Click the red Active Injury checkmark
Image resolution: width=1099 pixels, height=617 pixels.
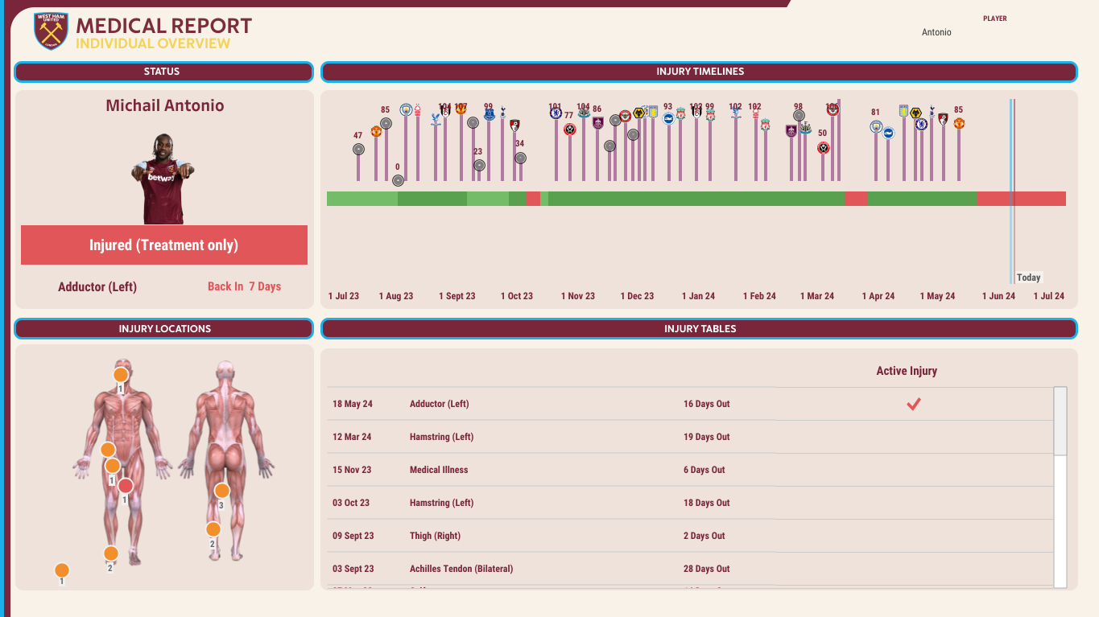point(913,404)
